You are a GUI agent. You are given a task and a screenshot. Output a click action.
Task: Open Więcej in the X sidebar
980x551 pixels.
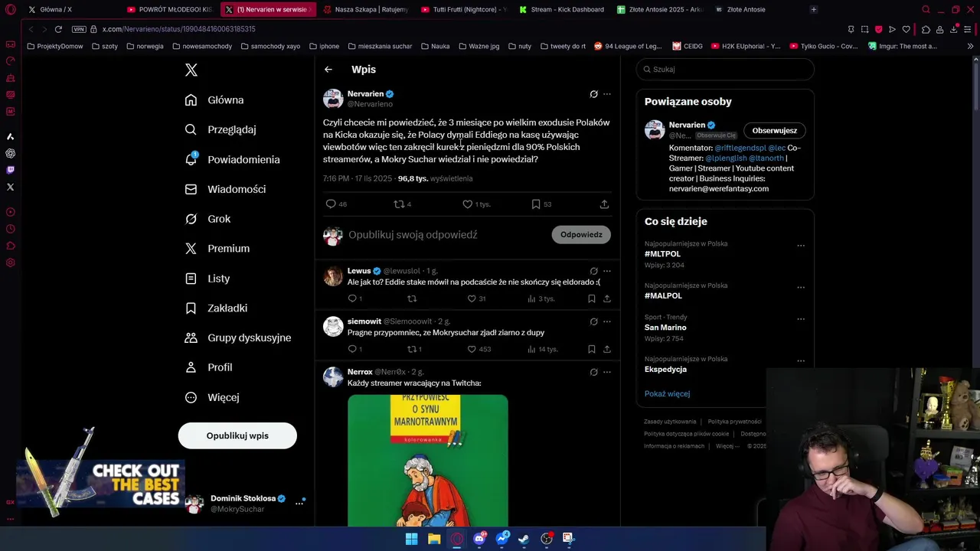(x=212, y=397)
